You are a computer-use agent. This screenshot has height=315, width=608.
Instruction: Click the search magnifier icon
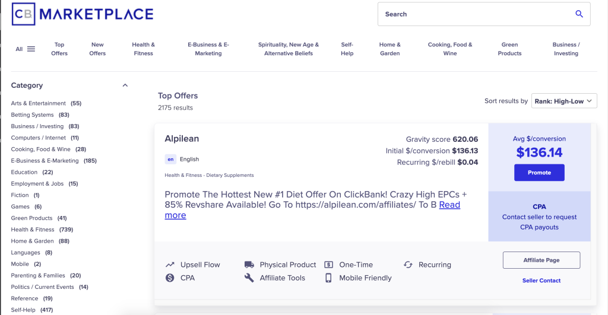pyautogui.click(x=579, y=14)
